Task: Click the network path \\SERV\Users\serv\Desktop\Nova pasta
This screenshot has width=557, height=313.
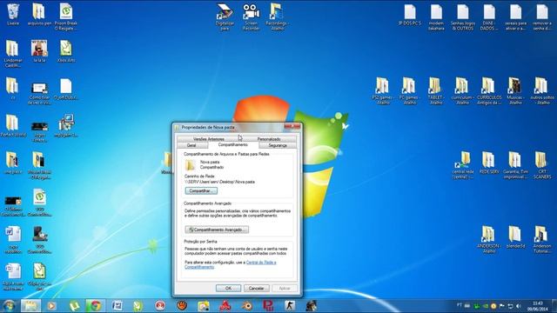Action: [220, 182]
